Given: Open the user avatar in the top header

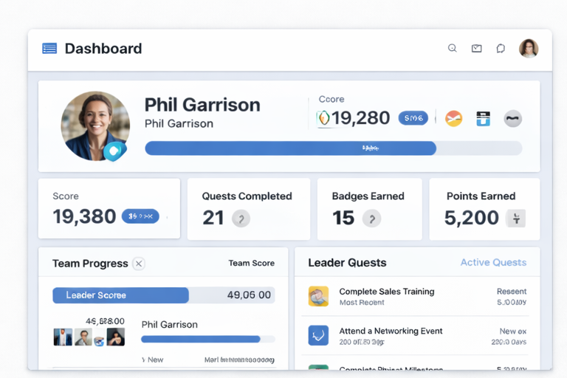Looking at the screenshot, I should tap(529, 48).
